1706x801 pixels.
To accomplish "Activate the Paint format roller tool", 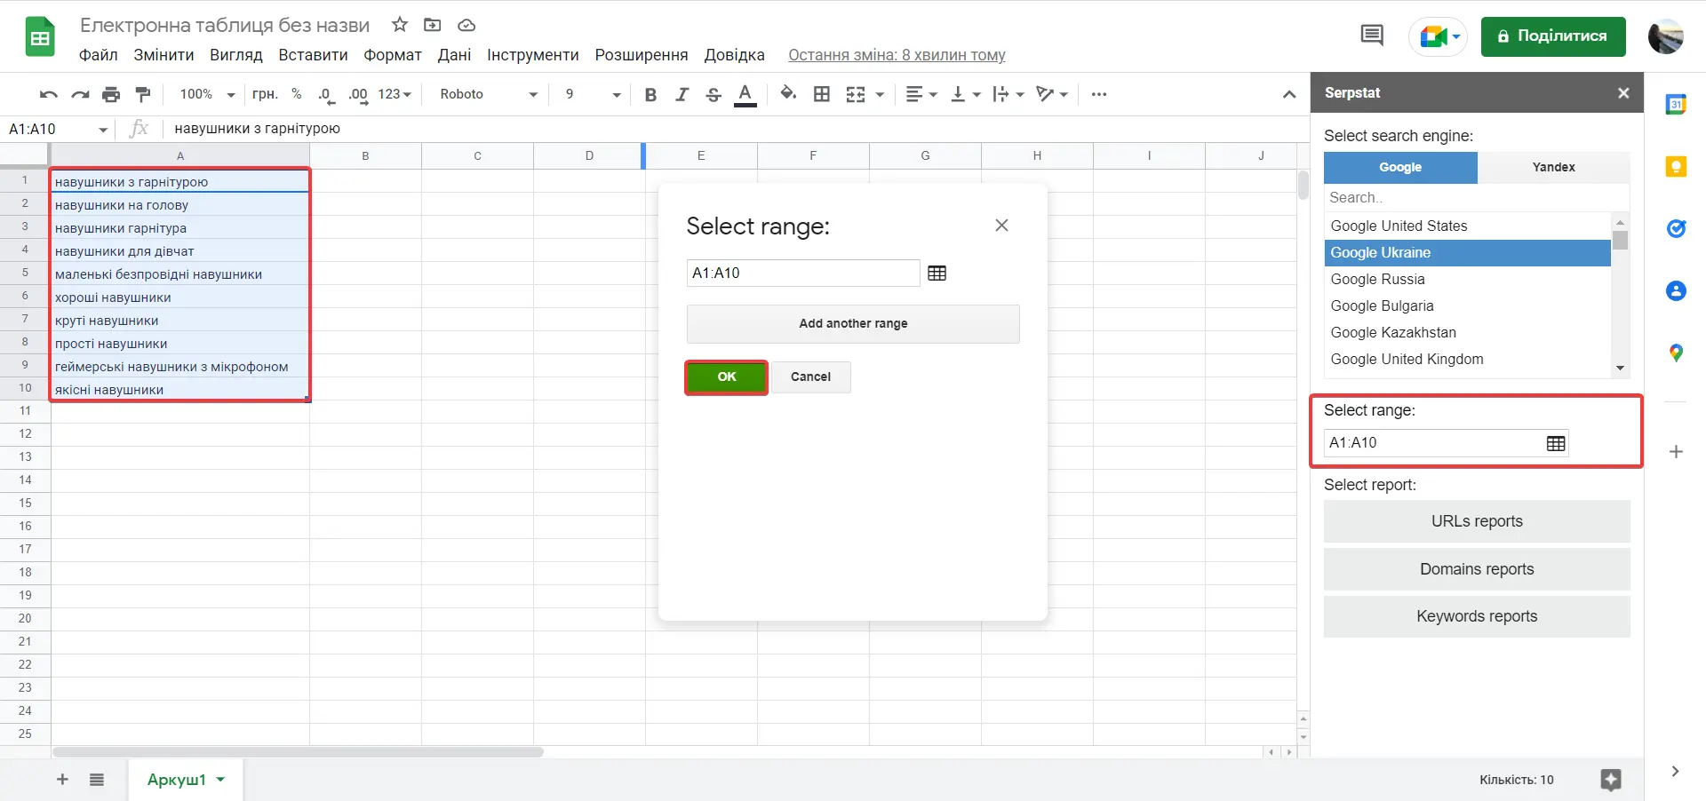I will coord(142,94).
